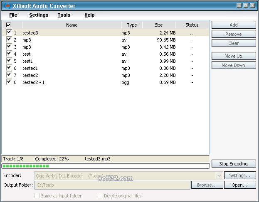Image resolution: width=259 pixels, height=202 pixels.
Task: Click the Remove button
Action: (x=234, y=34)
